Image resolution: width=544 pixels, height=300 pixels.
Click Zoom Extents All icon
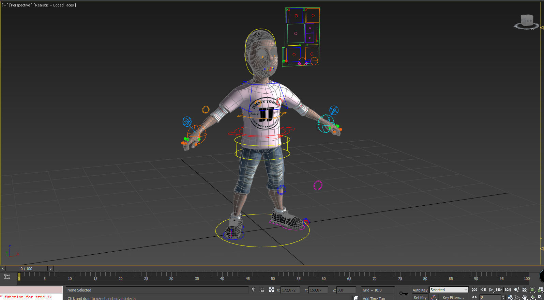pos(540,290)
